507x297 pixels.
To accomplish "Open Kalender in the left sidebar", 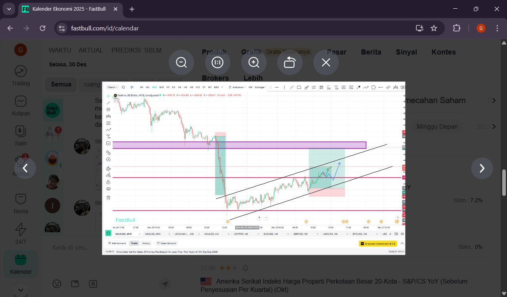I will [21, 264].
